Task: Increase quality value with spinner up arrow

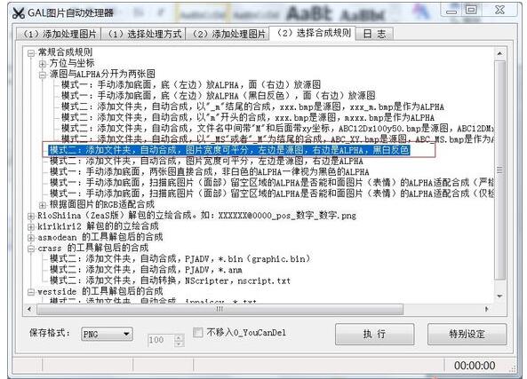Action: click(x=180, y=337)
